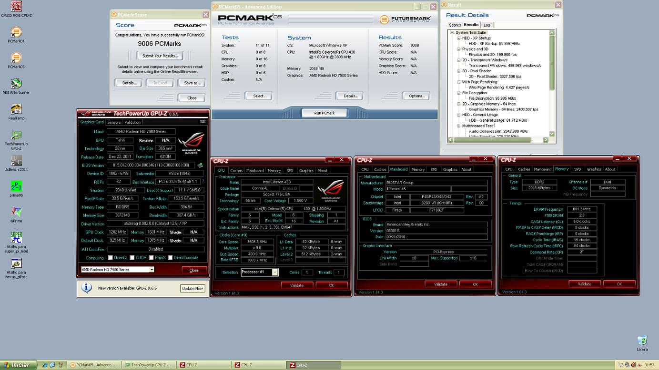Click the ROG logo in GPU-Z

pyautogui.click(x=192, y=144)
